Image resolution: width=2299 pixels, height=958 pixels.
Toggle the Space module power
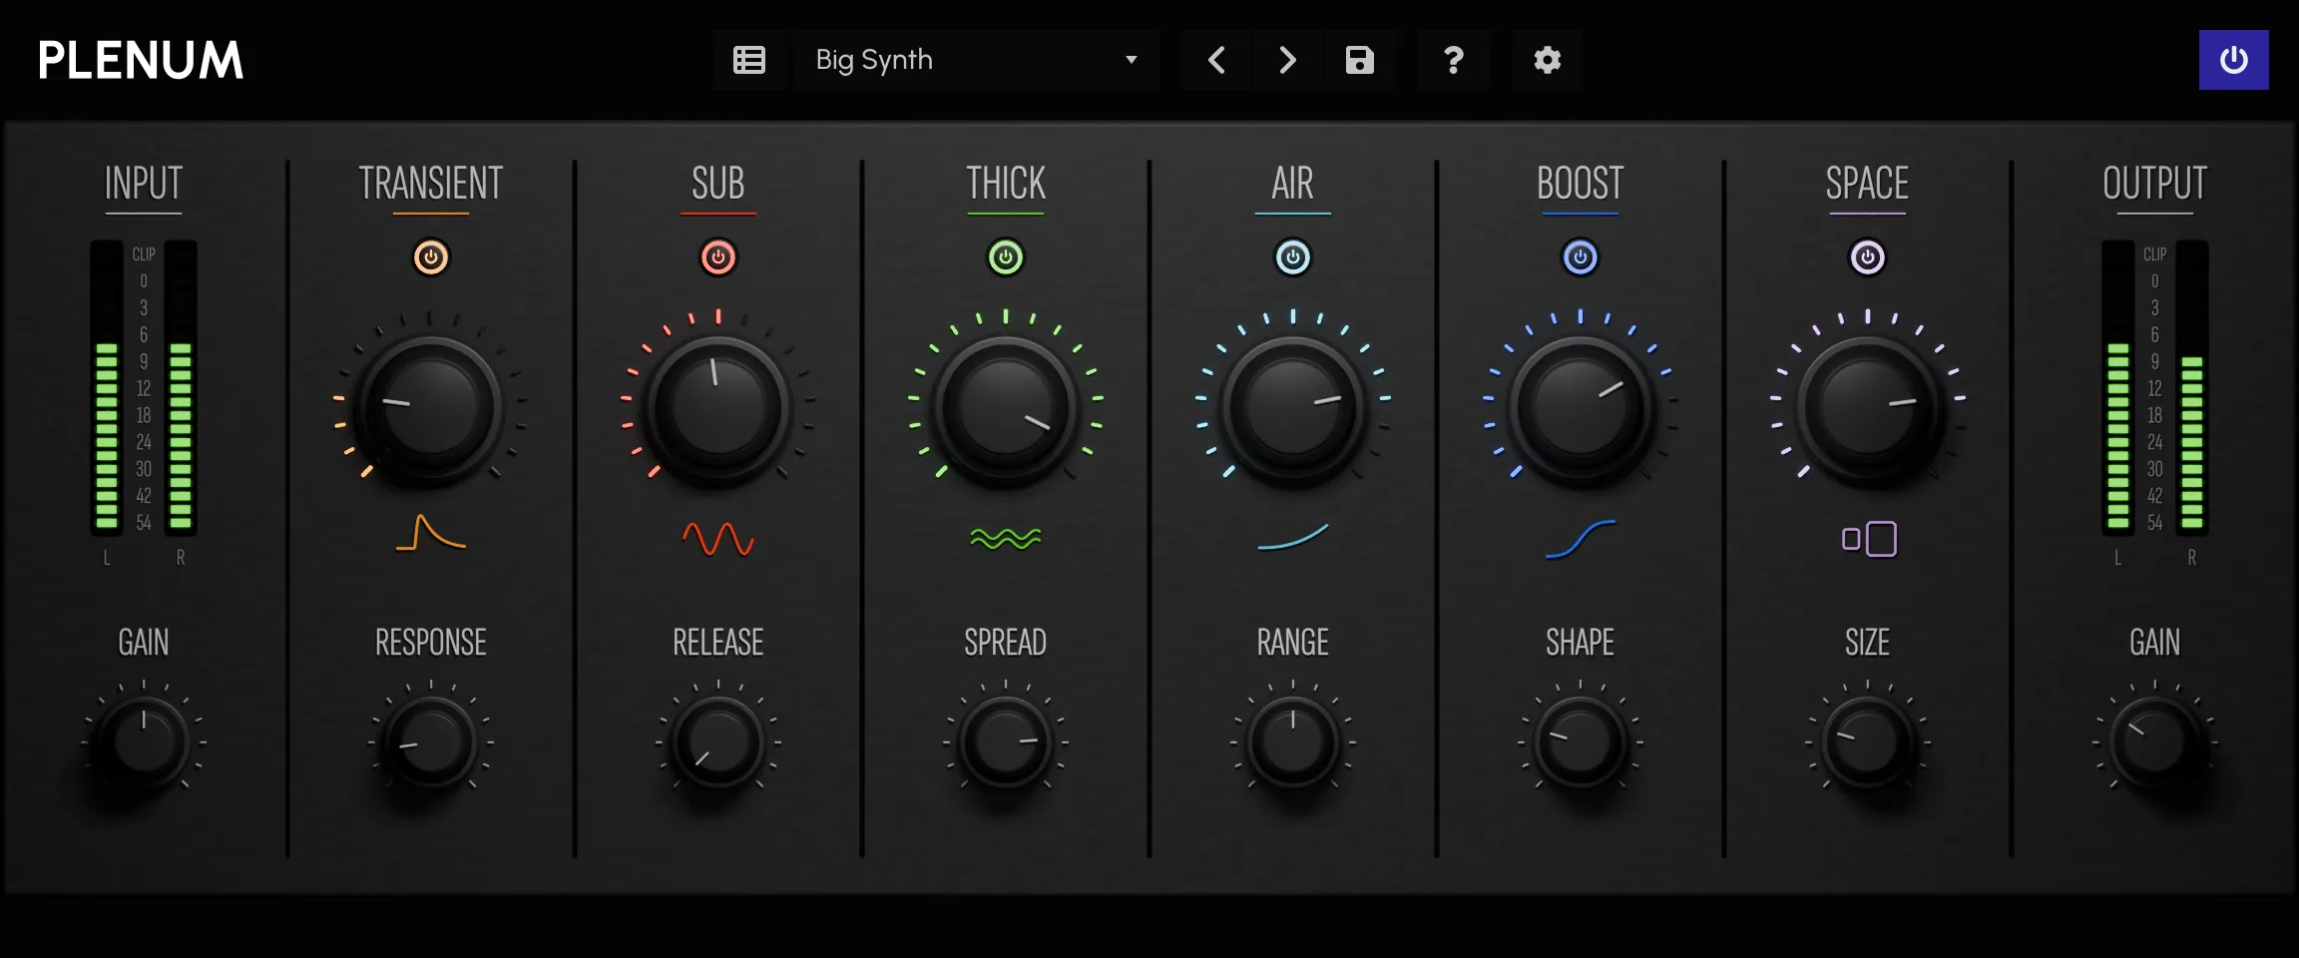(x=1868, y=257)
